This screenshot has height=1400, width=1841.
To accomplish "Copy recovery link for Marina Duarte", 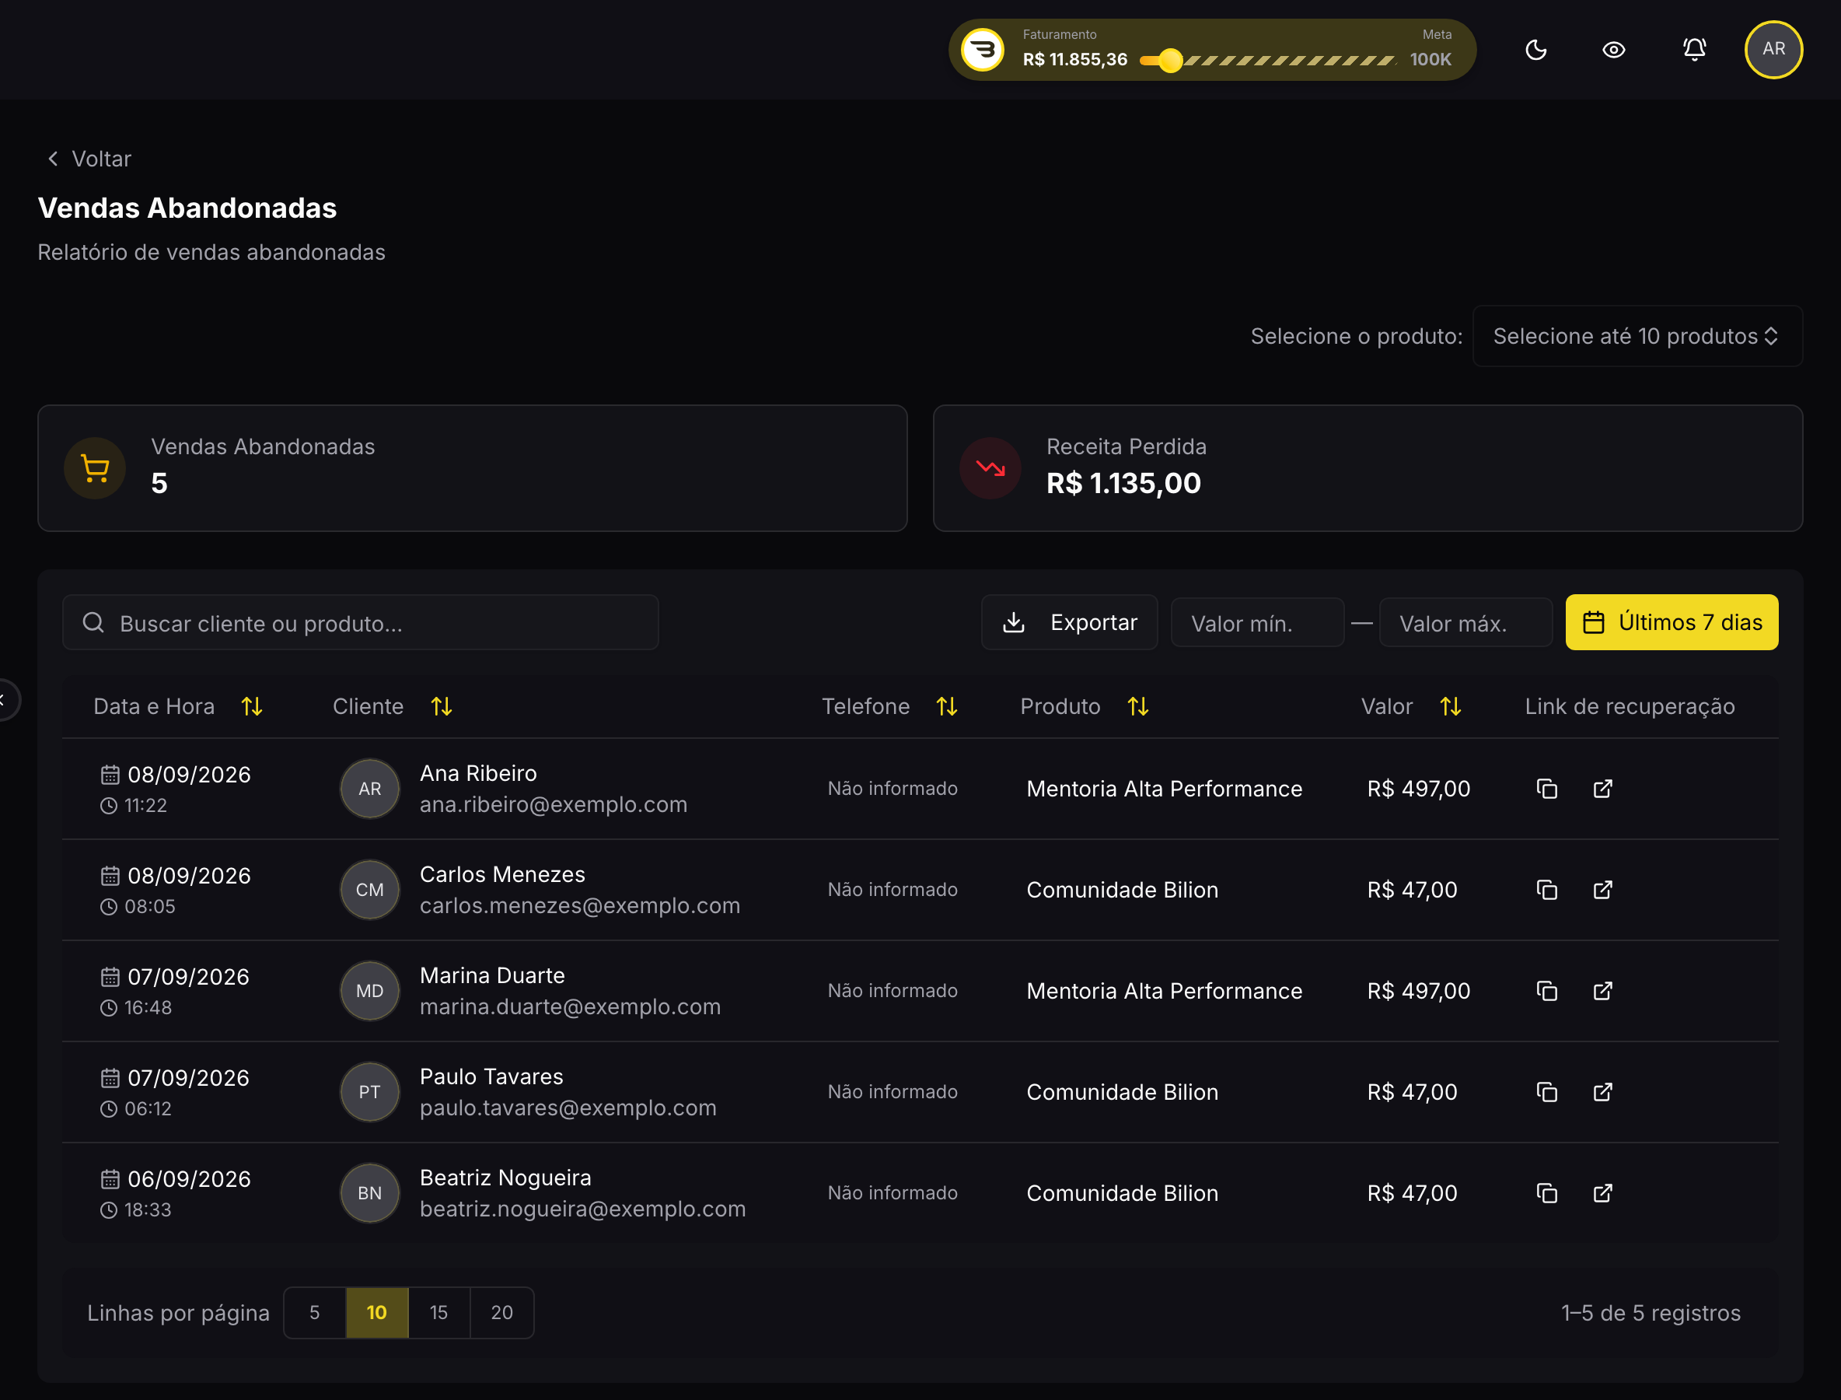I will (1547, 991).
